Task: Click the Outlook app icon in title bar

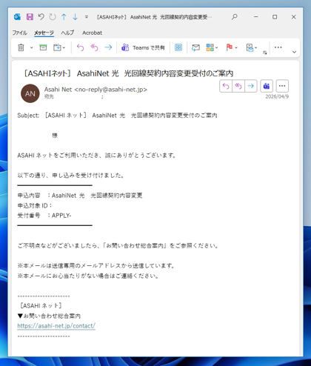Action: [x=17, y=17]
